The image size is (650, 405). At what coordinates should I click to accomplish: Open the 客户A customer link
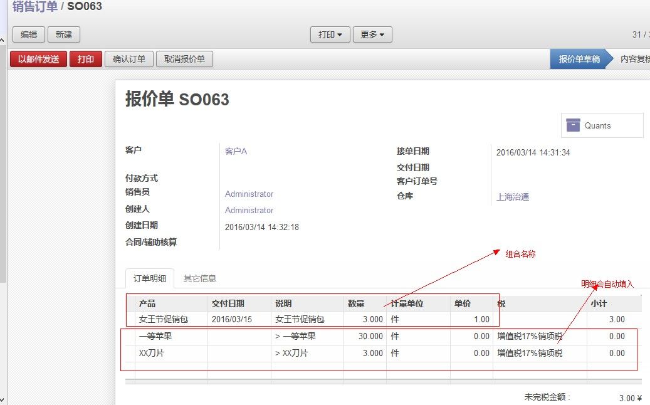[236, 151]
